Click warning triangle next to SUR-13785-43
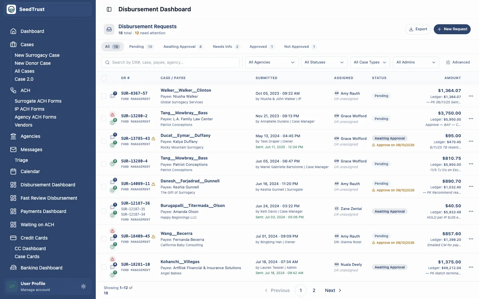Screen dimensions: 479x299 [153, 139]
